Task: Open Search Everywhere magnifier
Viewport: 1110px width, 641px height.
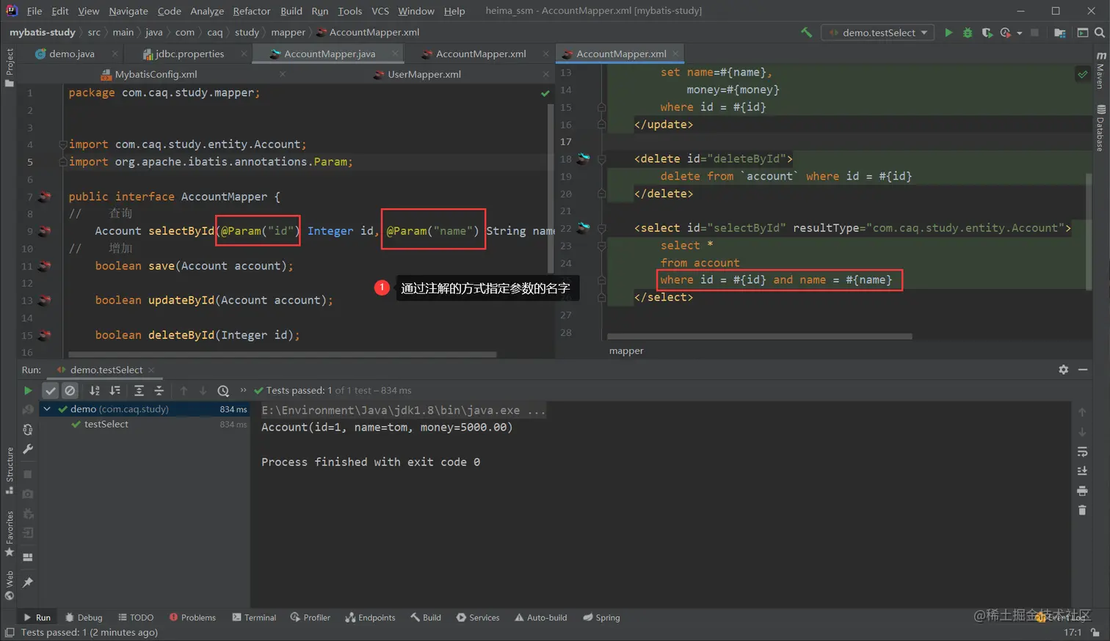Action: [x=1099, y=32]
